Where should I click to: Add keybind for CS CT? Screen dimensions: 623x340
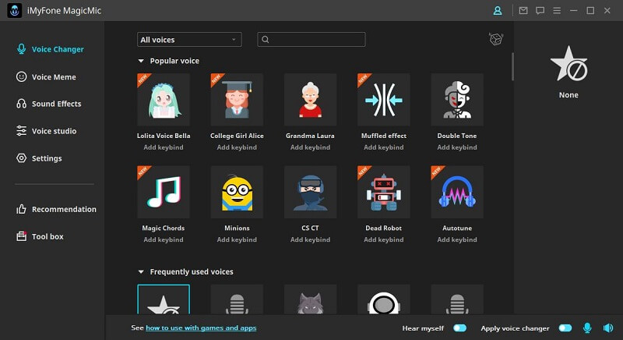pyautogui.click(x=310, y=239)
